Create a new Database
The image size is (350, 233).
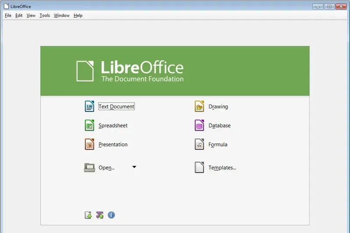(x=220, y=125)
